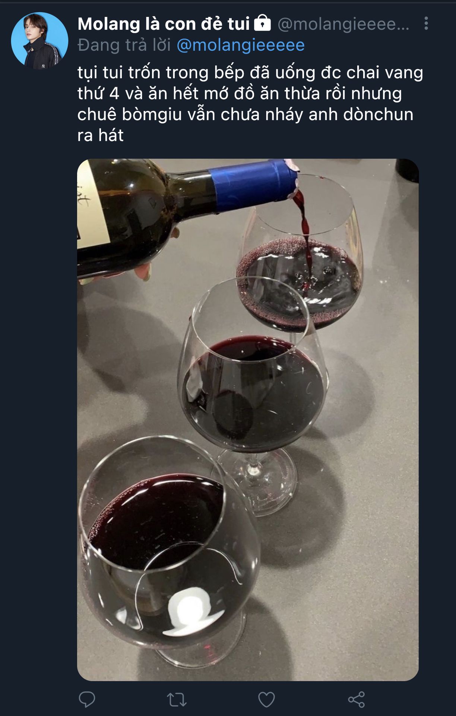Open the author's profile avatar
Viewport: 456px width, 716px height.
[x=39, y=41]
